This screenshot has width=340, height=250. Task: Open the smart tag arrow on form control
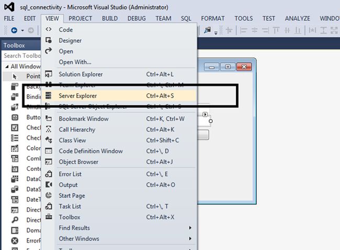click(x=205, y=114)
